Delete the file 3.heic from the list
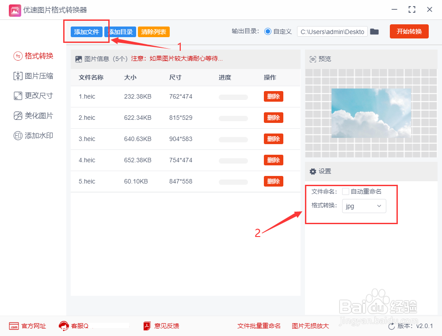 pyautogui.click(x=273, y=139)
